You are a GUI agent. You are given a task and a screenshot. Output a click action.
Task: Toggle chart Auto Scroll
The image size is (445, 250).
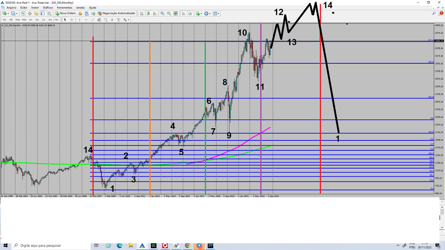point(184,13)
